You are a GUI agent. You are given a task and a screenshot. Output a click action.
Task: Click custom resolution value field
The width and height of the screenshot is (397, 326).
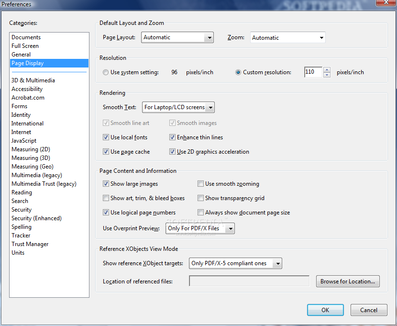point(313,72)
